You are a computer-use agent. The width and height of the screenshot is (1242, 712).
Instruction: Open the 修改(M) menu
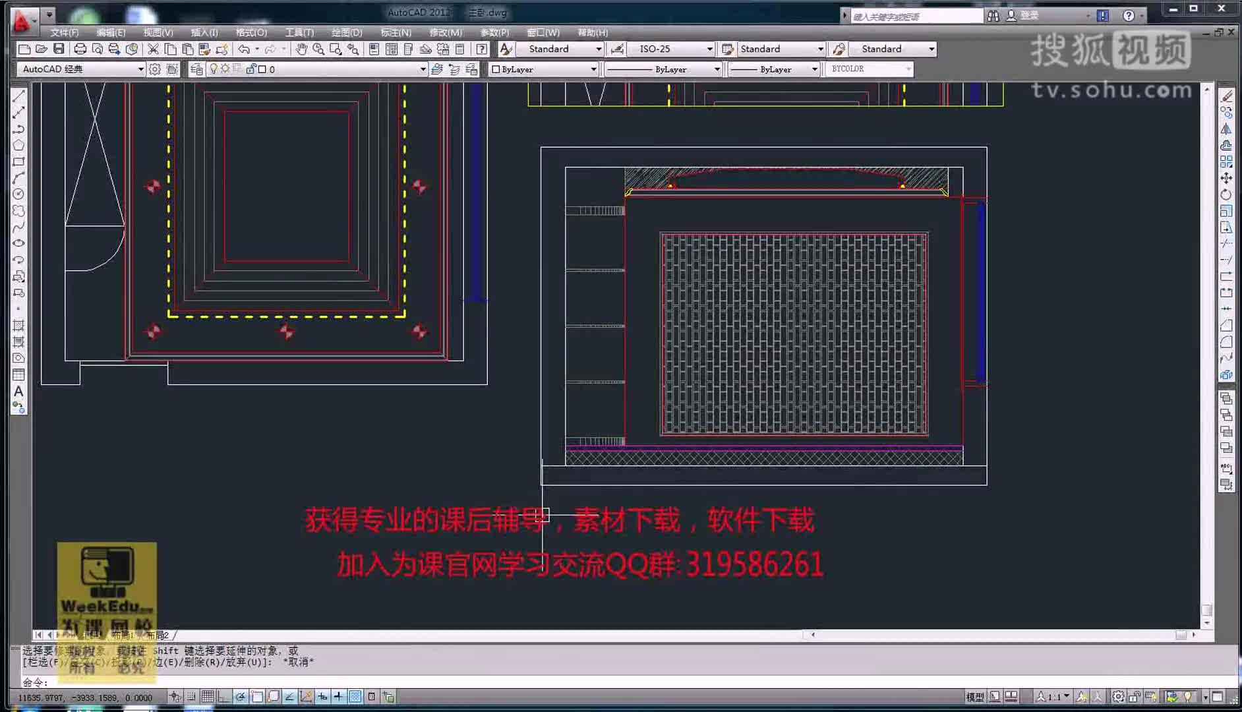tap(444, 32)
